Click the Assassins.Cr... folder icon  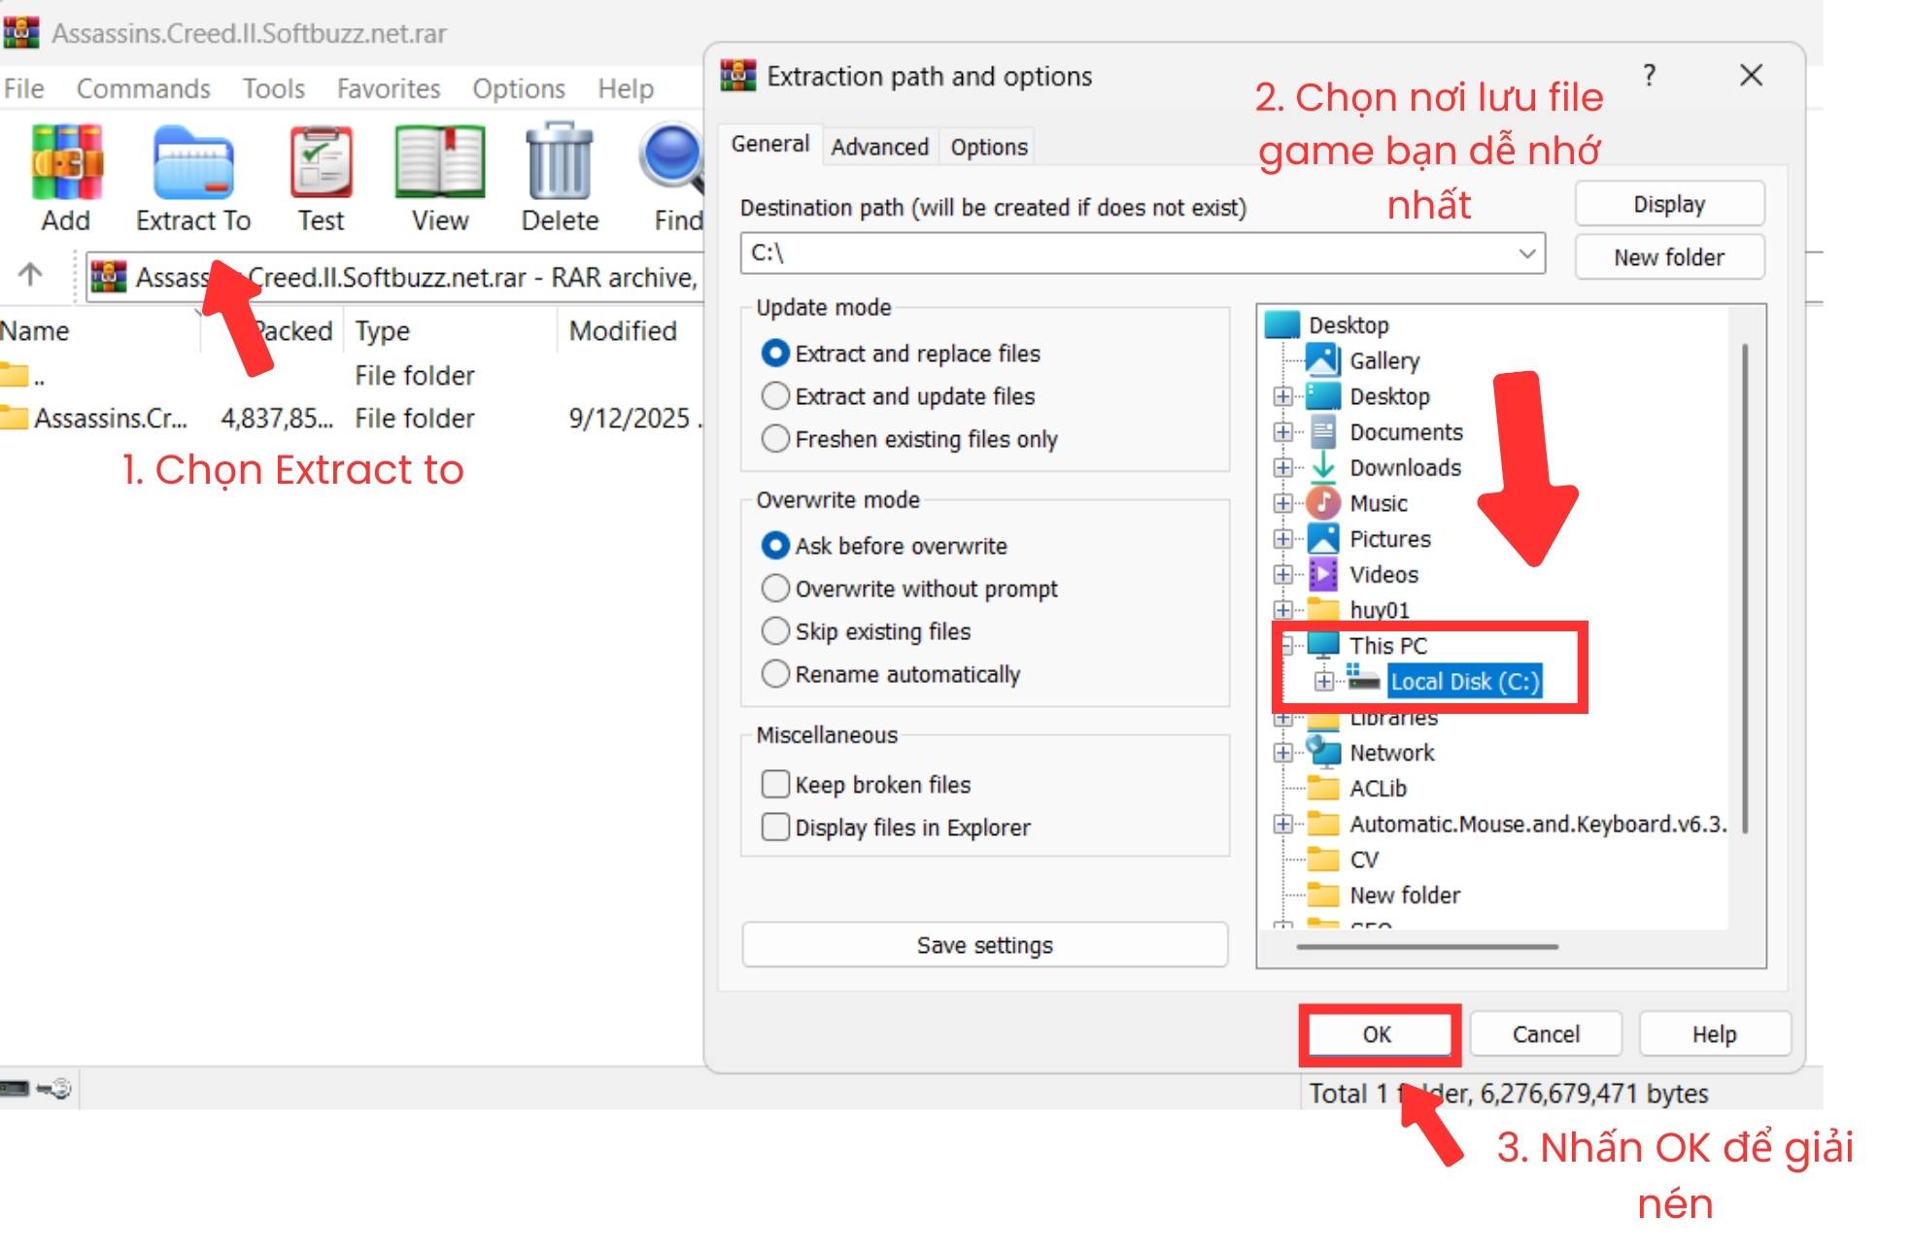point(14,418)
